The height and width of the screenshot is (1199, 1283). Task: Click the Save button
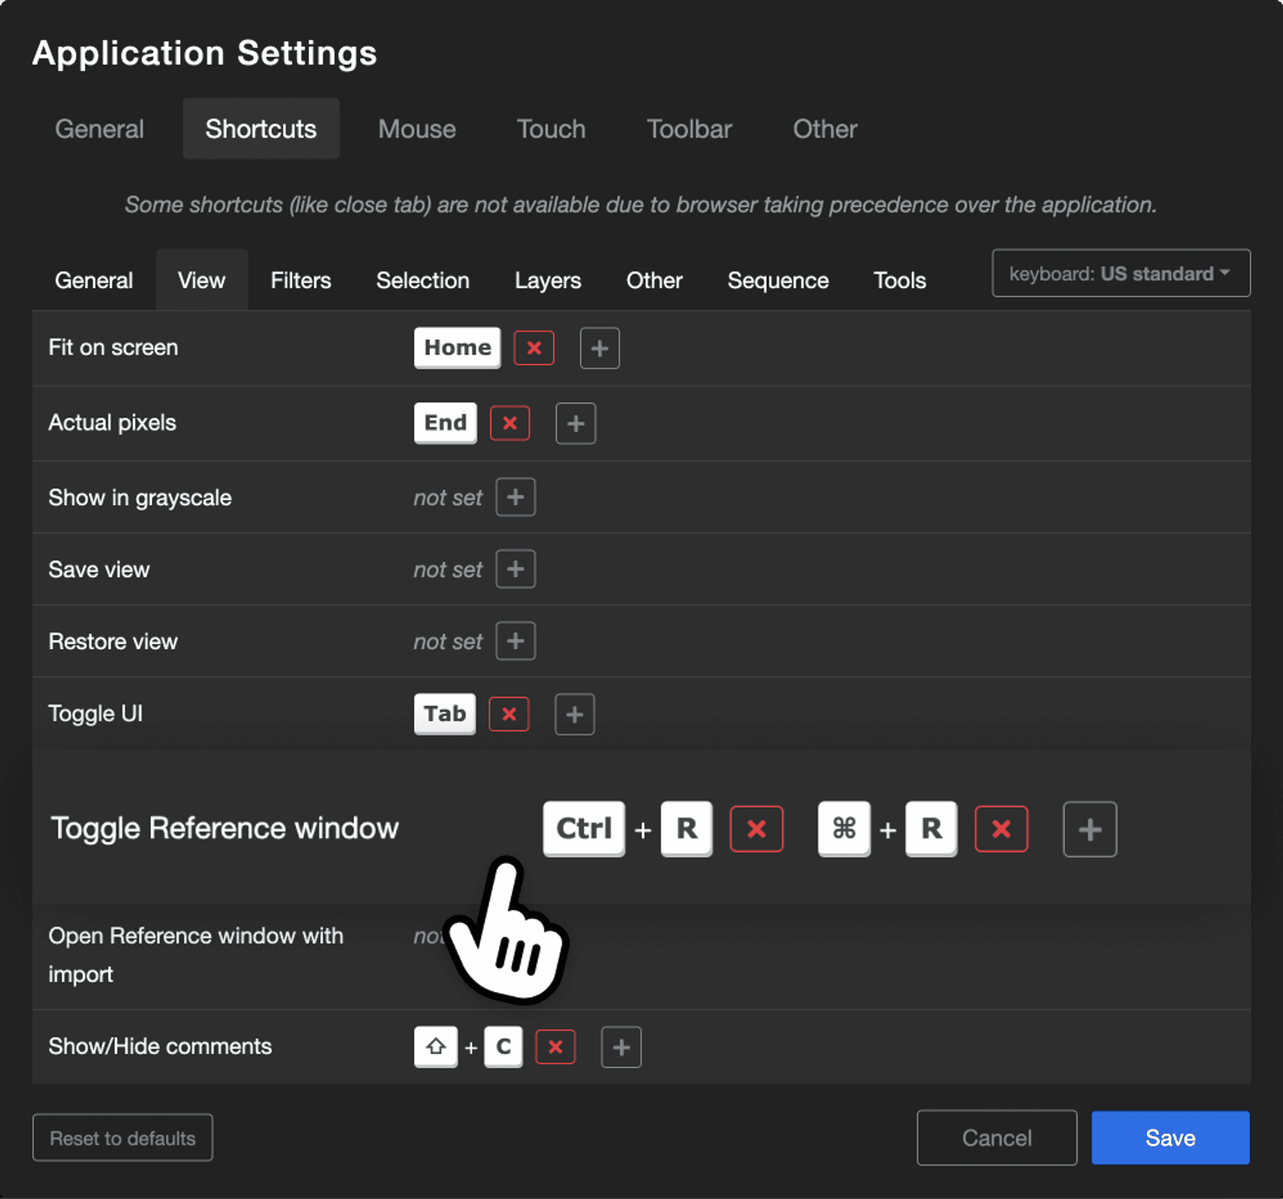tap(1169, 1137)
